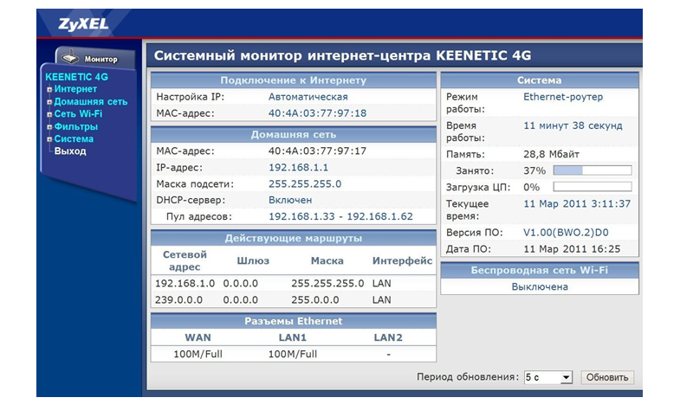This screenshot has height=404, width=693.
Task: Click the firmware date 11 Мар 2011 16:25
Action: [572, 249]
